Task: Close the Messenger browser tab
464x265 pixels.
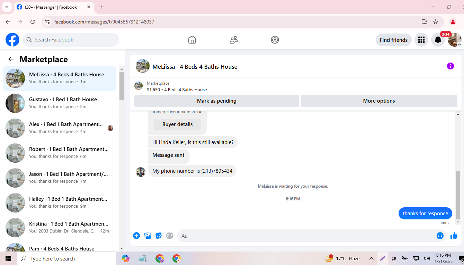Action: pos(89,7)
